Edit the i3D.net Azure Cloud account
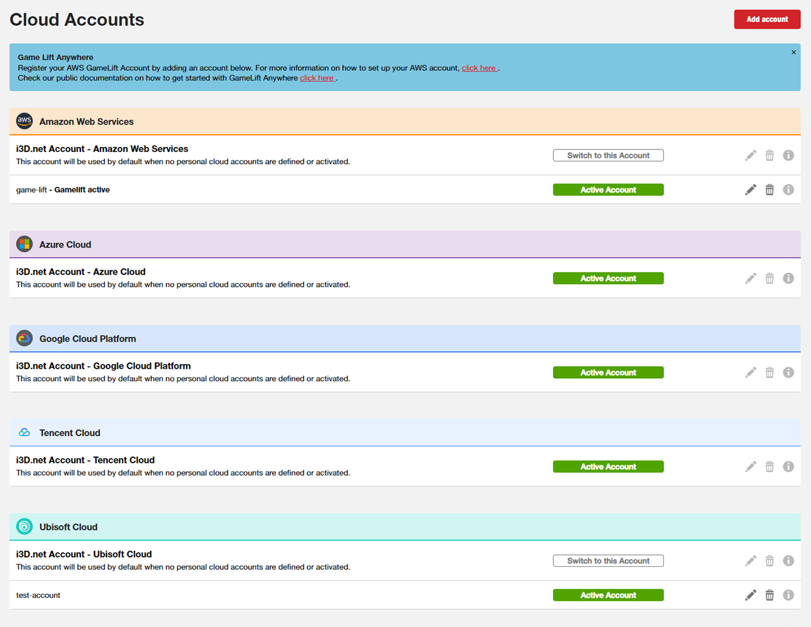 pos(750,278)
